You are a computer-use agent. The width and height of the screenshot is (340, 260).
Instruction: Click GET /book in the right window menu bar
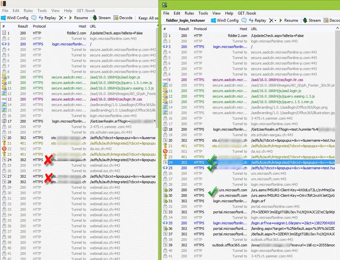pyautogui.click(x=247, y=13)
